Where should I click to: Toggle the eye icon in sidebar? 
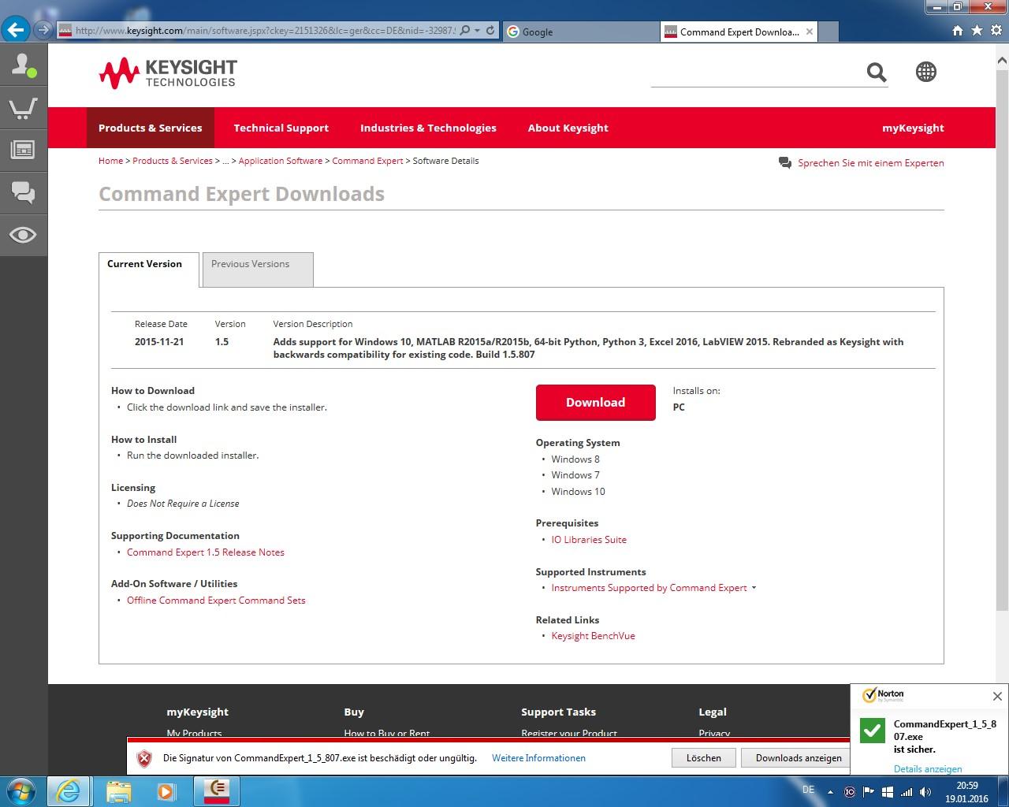click(23, 235)
